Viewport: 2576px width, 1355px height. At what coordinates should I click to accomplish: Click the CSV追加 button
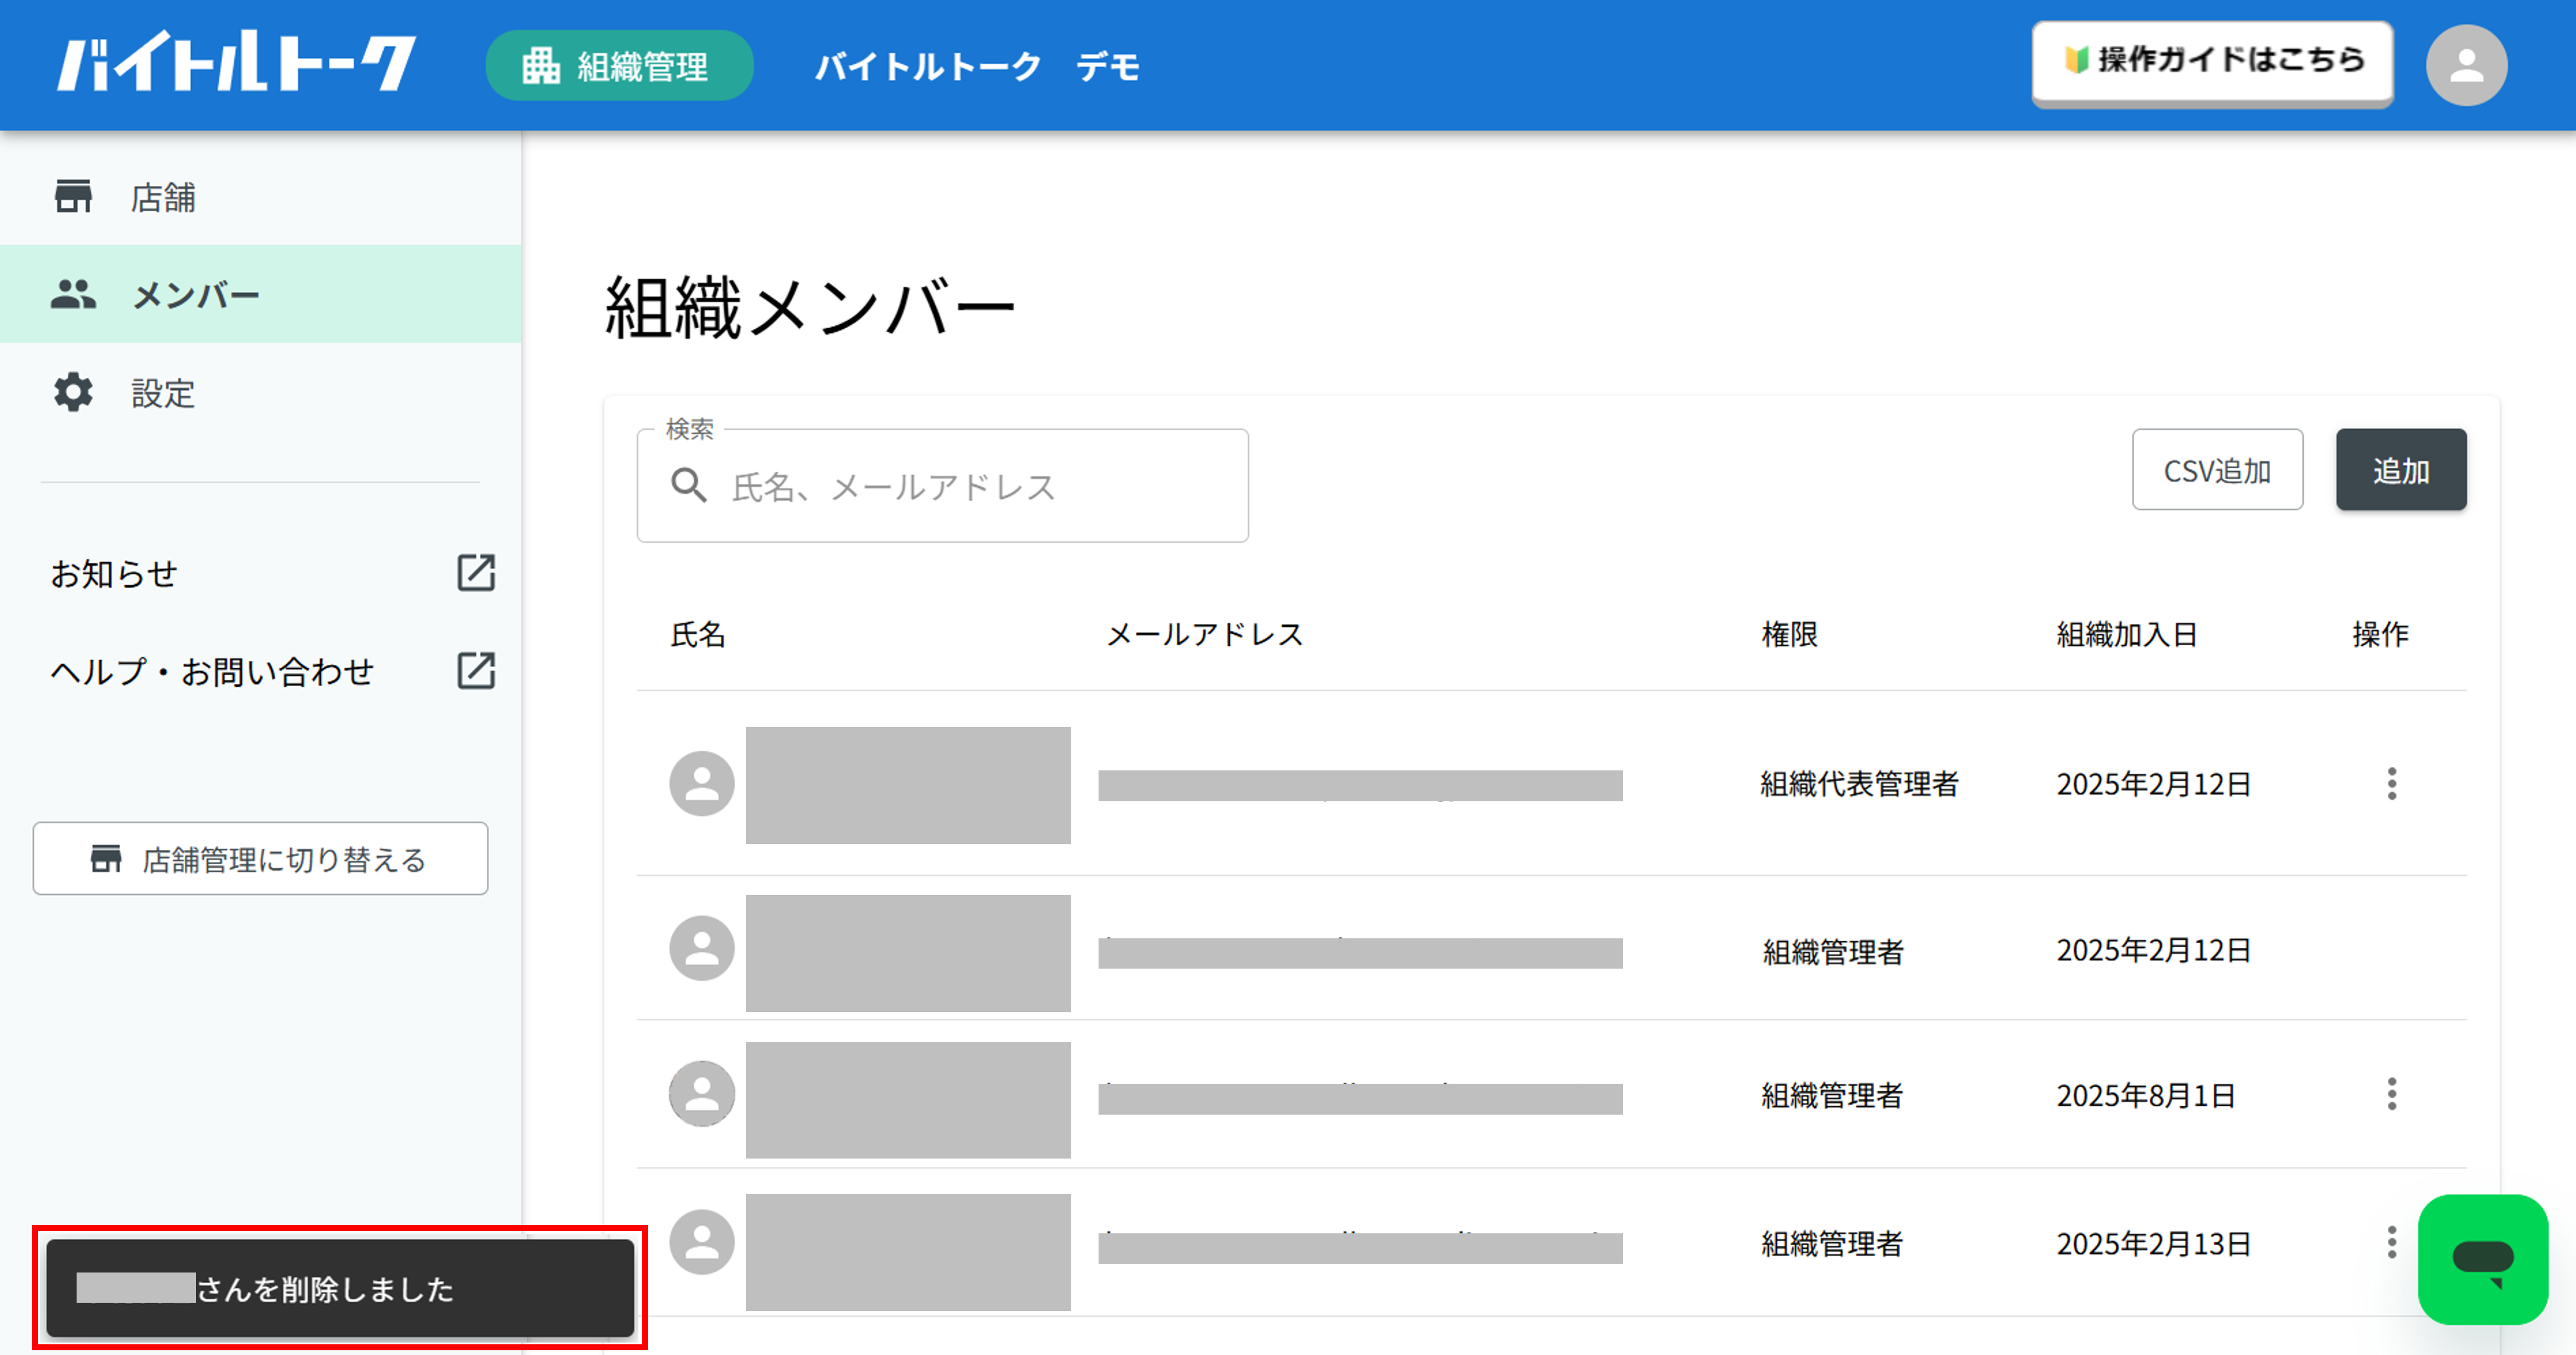coord(2217,469)
